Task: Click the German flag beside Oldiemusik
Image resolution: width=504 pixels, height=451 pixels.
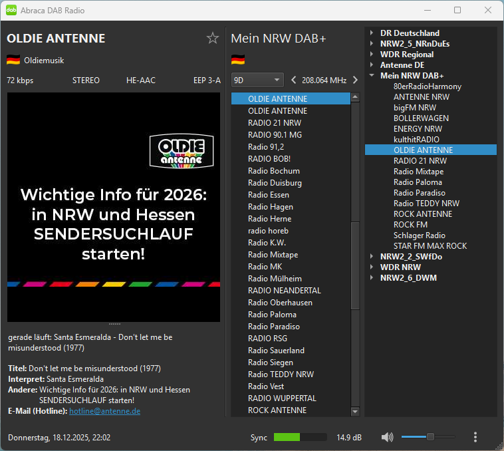Action: pos(13,61)
